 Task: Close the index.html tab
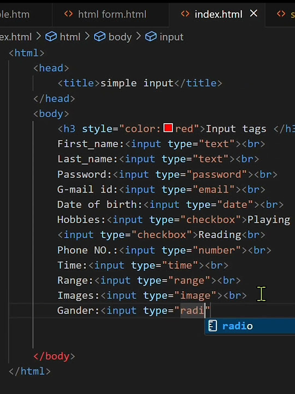tap(253, 14)
